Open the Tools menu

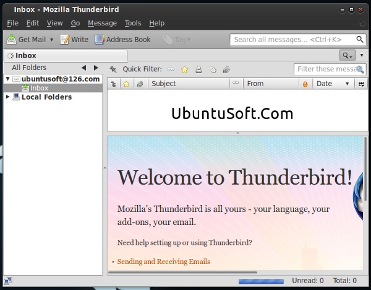133,23
